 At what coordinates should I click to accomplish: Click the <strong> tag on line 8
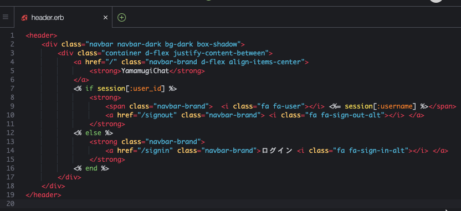[105, 97]
